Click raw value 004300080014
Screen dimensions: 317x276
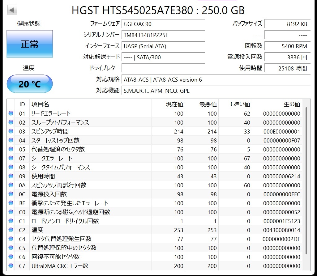coord(282,230)
